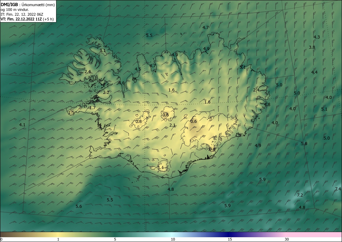Image resolution: width=342 pixels, height=242 pixels.
Task: Click the 3.8 value on the map
Action: (312, 47)
